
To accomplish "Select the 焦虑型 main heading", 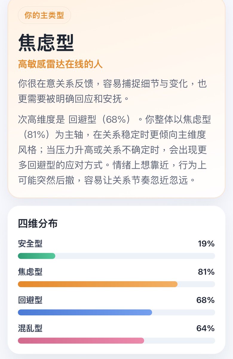I will coord(46,43).
